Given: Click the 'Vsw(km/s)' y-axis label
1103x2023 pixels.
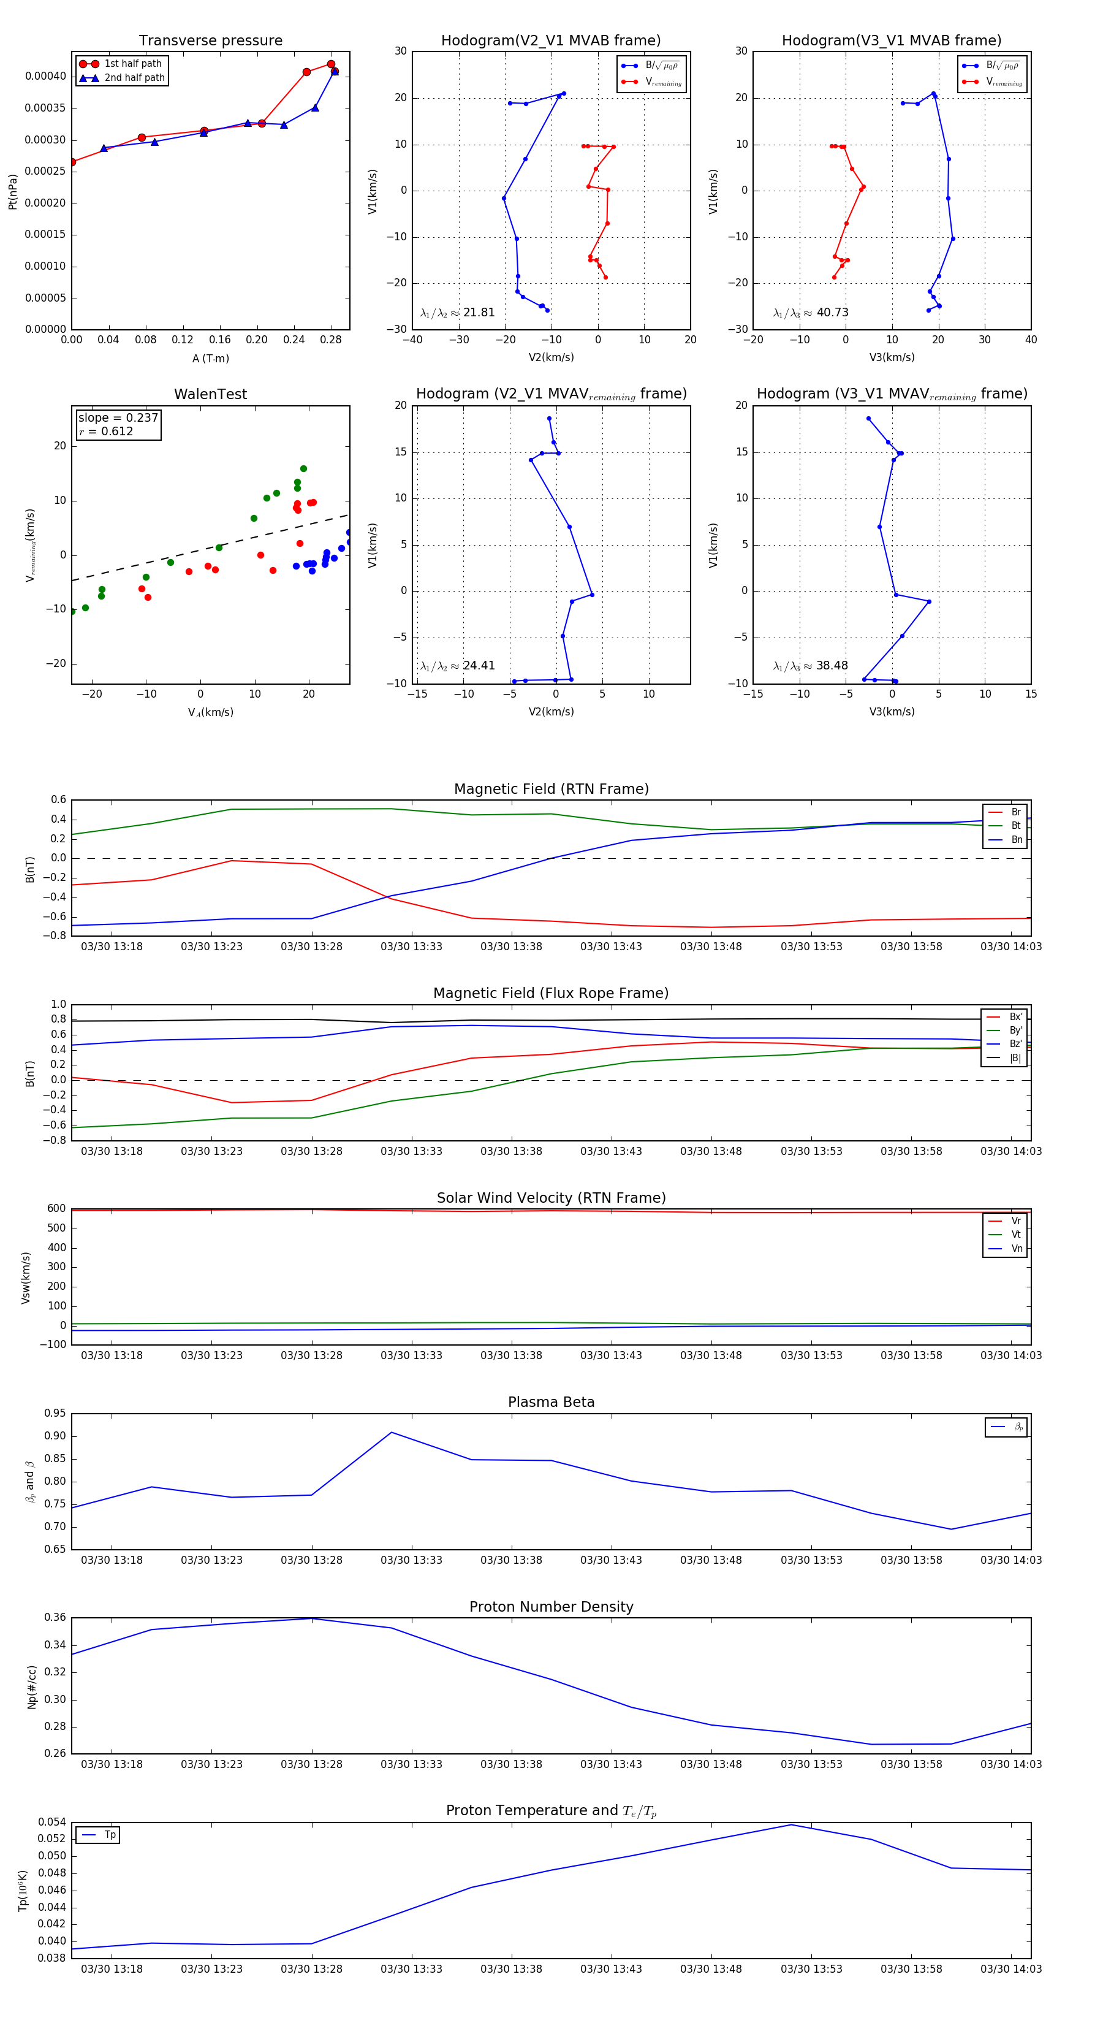Looking at the screenshot, I should [26, 1279].
